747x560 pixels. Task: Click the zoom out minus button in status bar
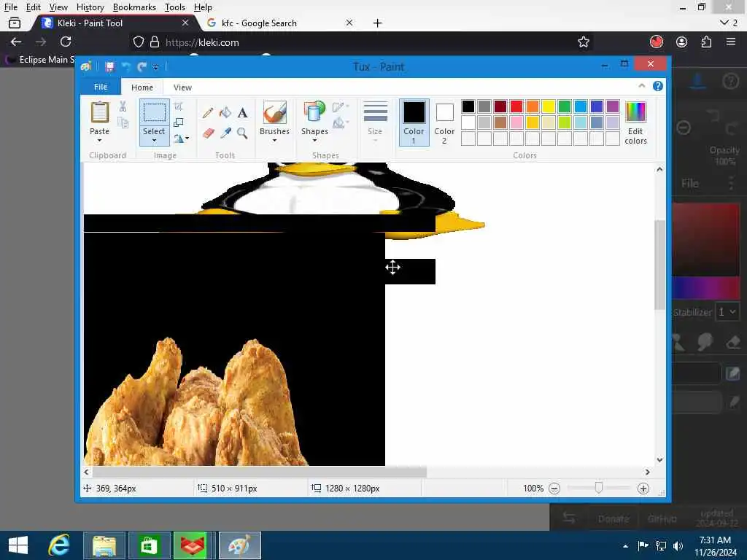[x=554, y=489]
